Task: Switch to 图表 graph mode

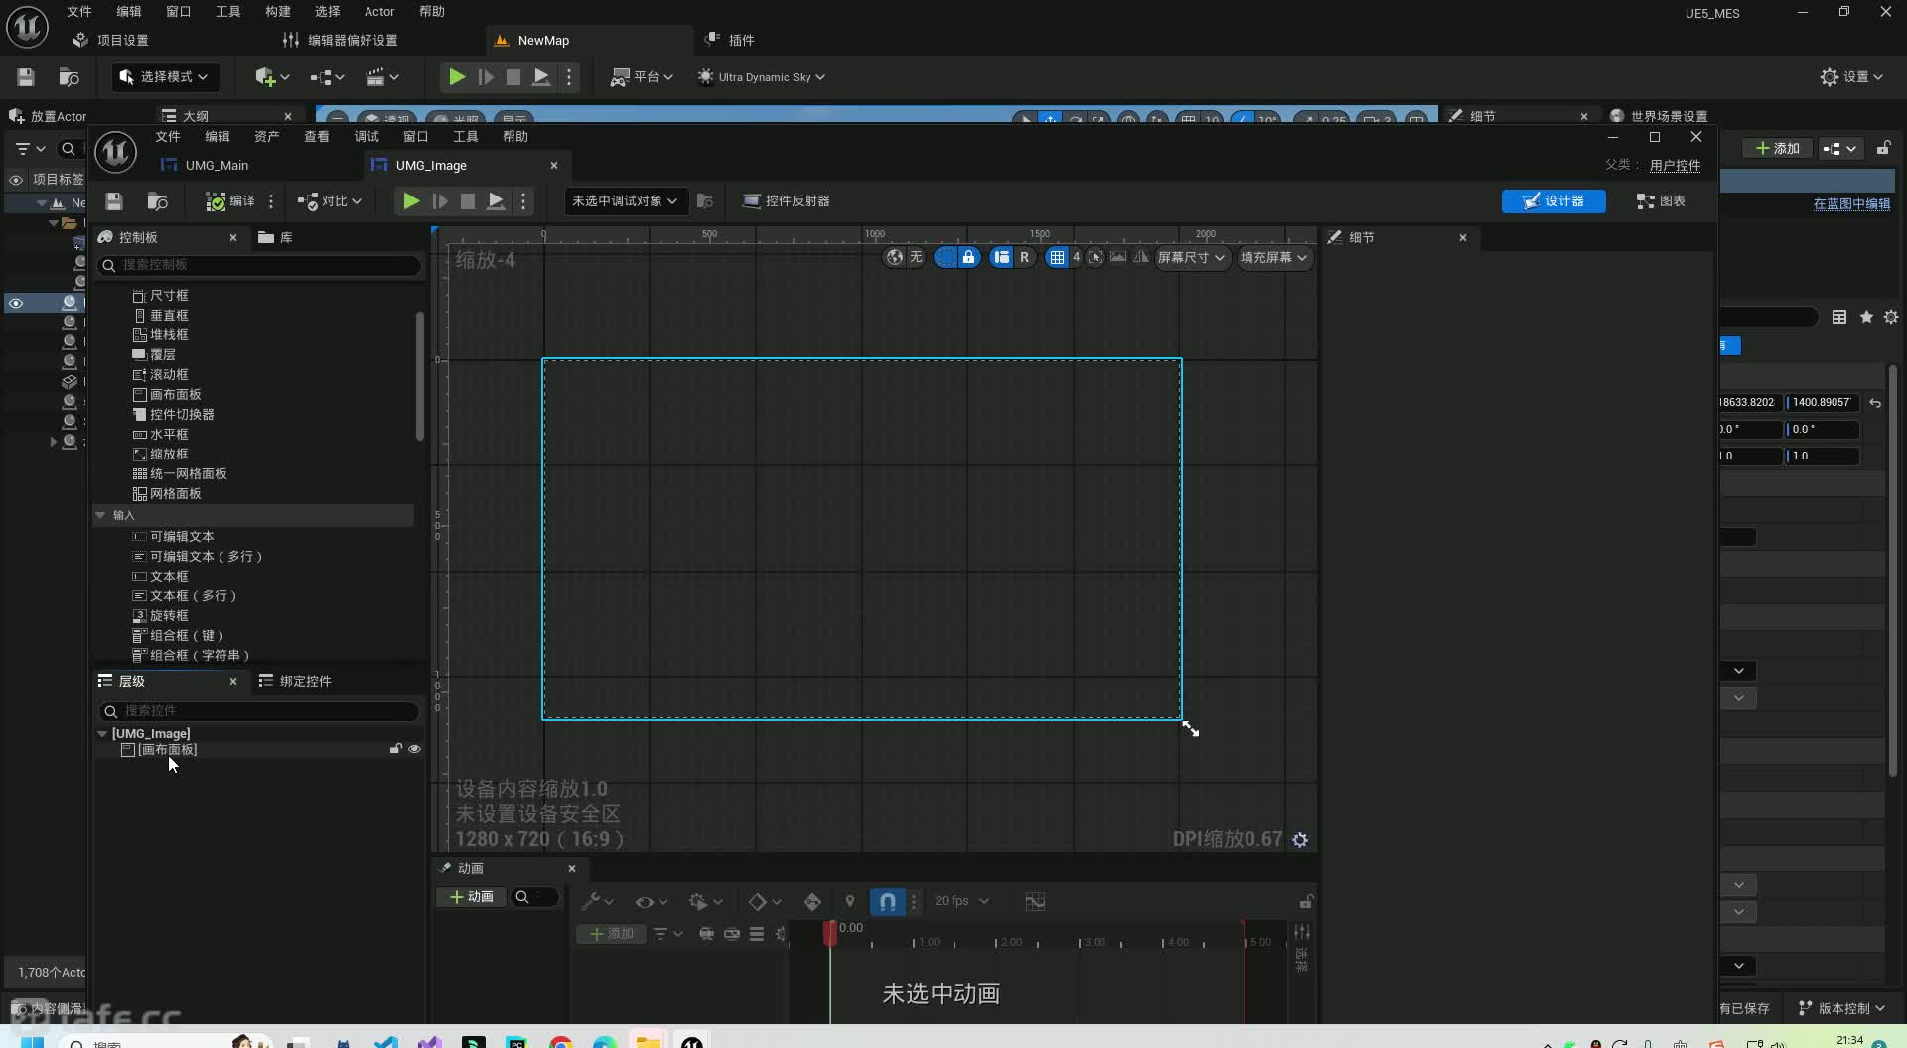Action: [x=1661, y=201]
